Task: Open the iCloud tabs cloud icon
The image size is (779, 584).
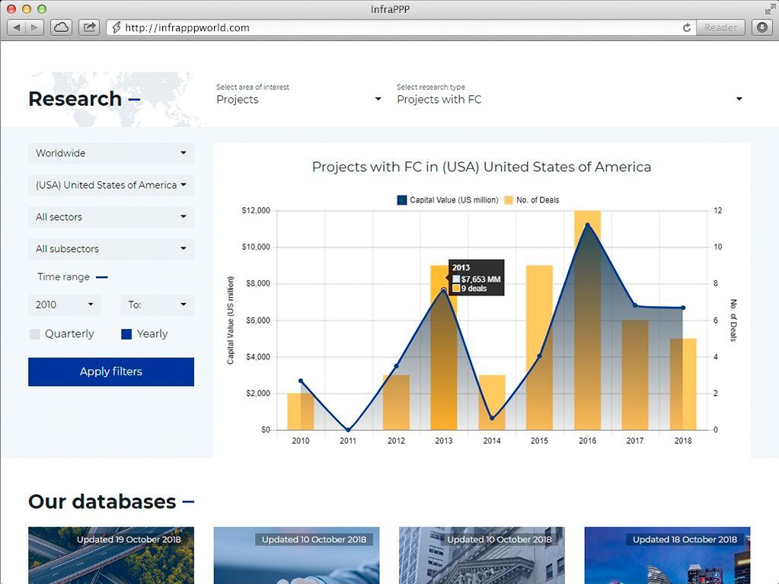Action: (x=61, y=27)
